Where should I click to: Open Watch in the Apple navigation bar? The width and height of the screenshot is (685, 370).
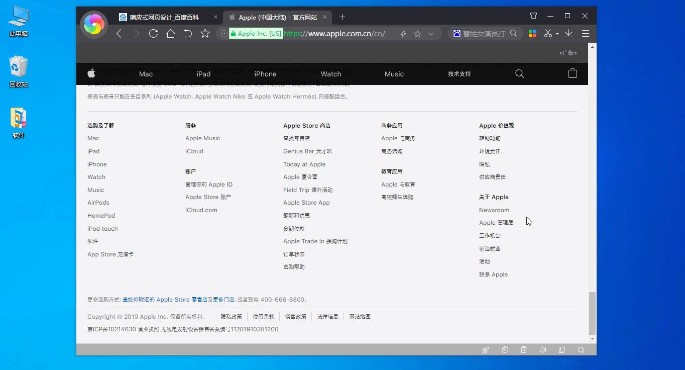[x=331, y=74]
